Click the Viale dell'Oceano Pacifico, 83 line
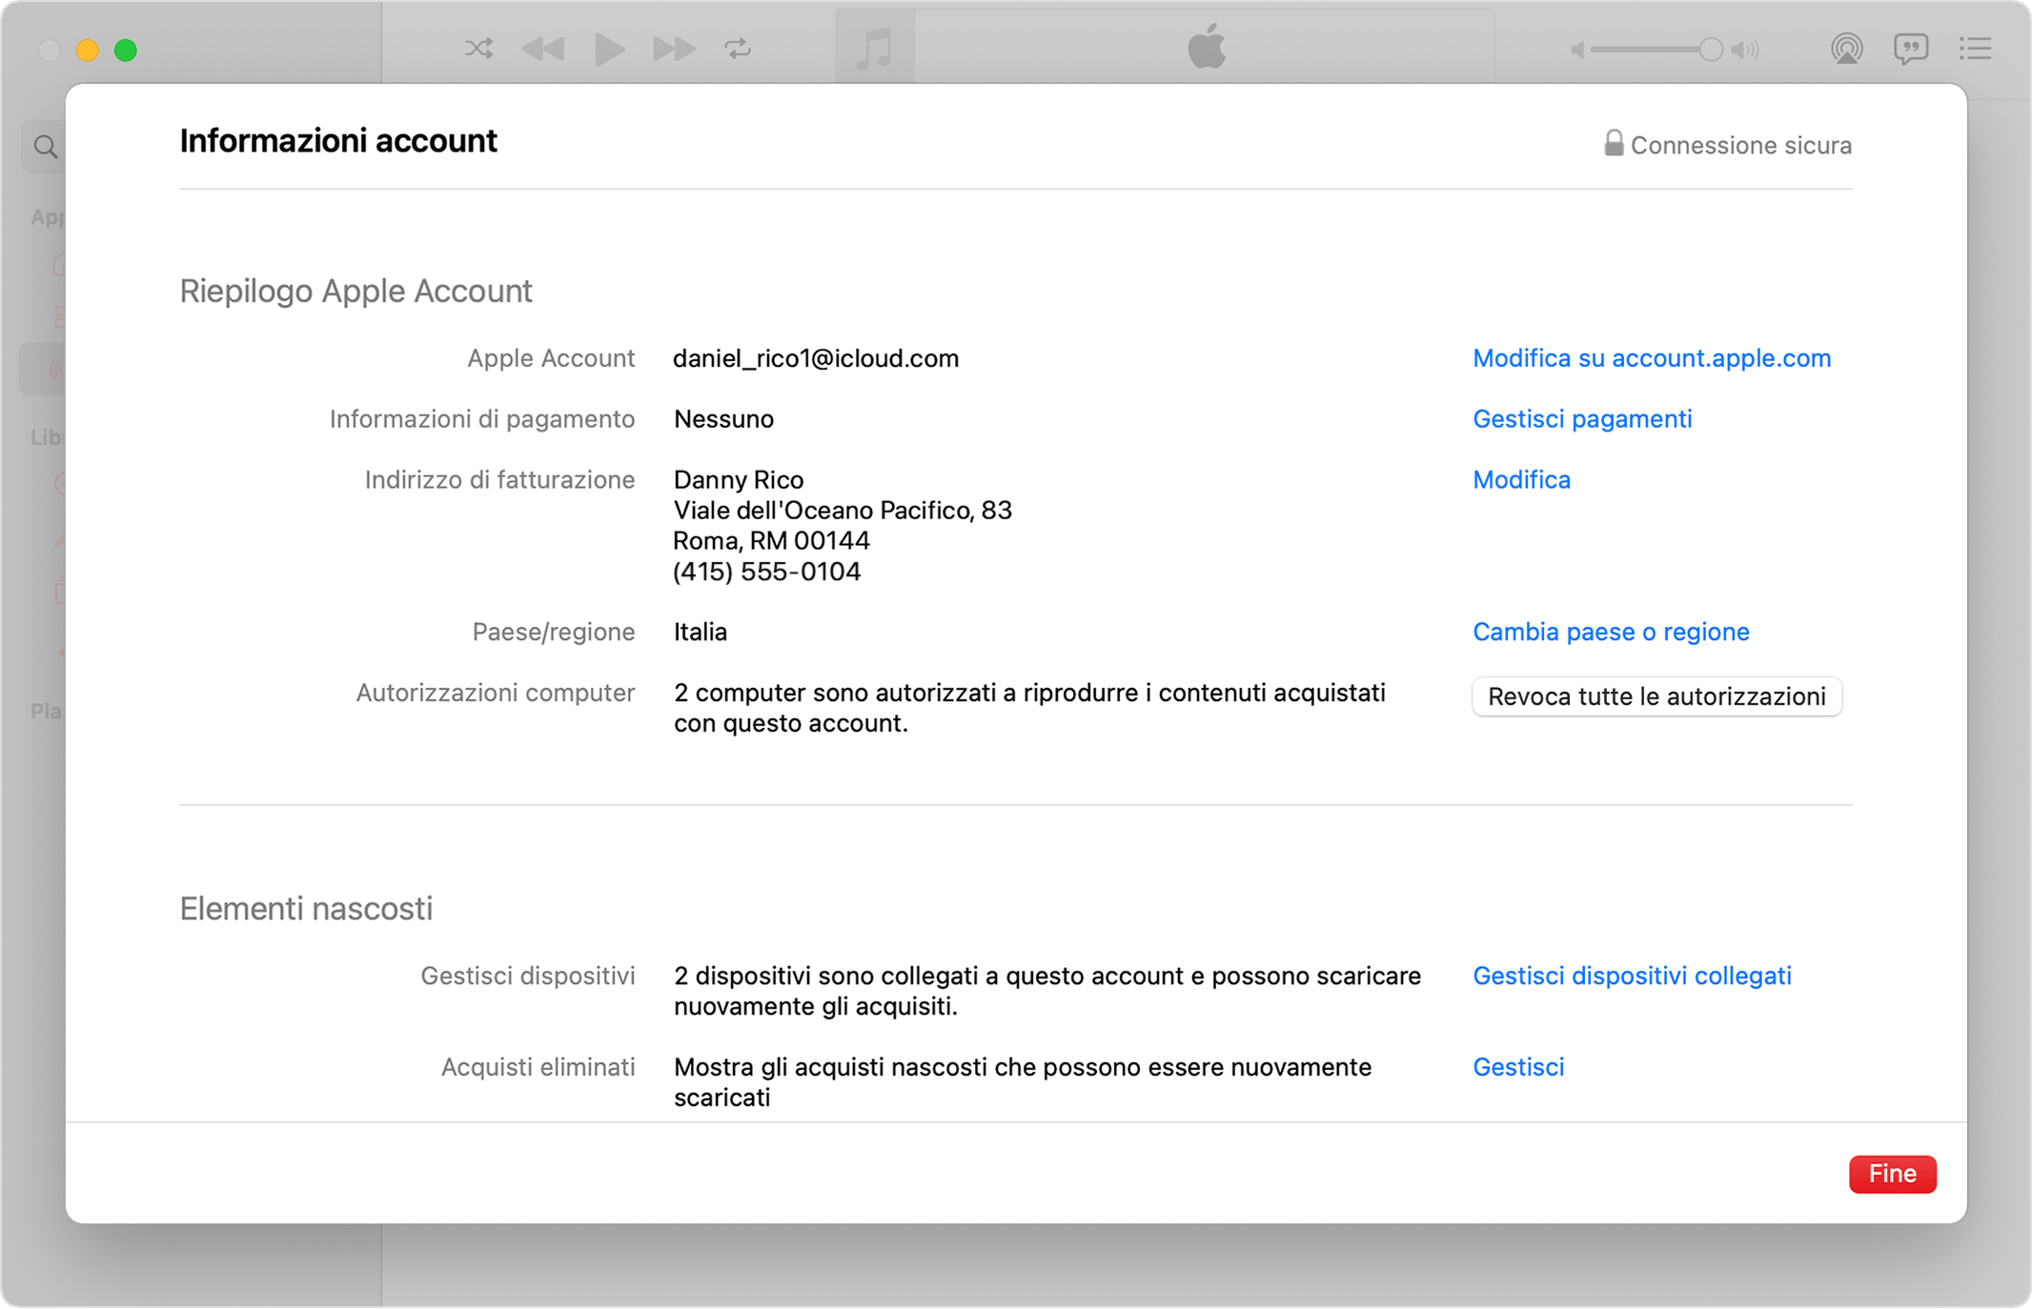This screenshot has height=1309, width=2032. pyautogui.click(x=843, y=511)
